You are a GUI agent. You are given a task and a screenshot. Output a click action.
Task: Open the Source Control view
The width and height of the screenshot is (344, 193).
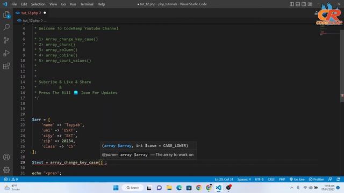tap(6, 40)
